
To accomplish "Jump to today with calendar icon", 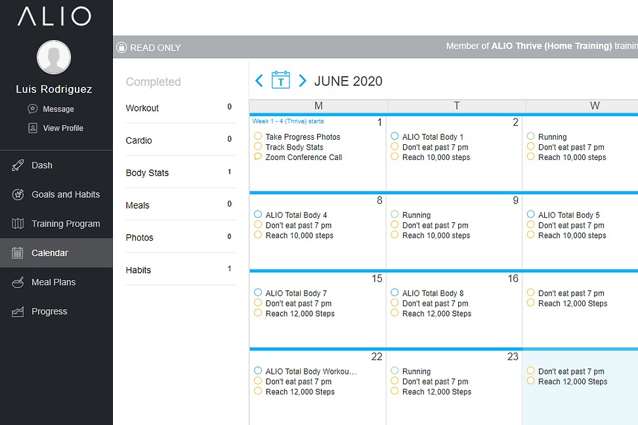I will (281, 80).
